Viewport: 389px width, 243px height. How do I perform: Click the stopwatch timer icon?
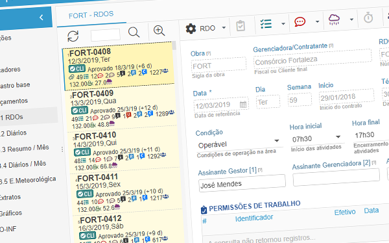(368, 18)
